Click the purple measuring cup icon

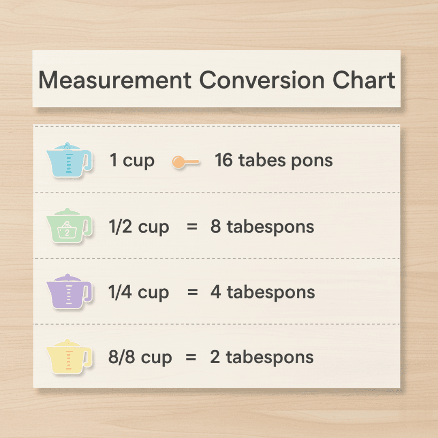(x=68, y=292)
